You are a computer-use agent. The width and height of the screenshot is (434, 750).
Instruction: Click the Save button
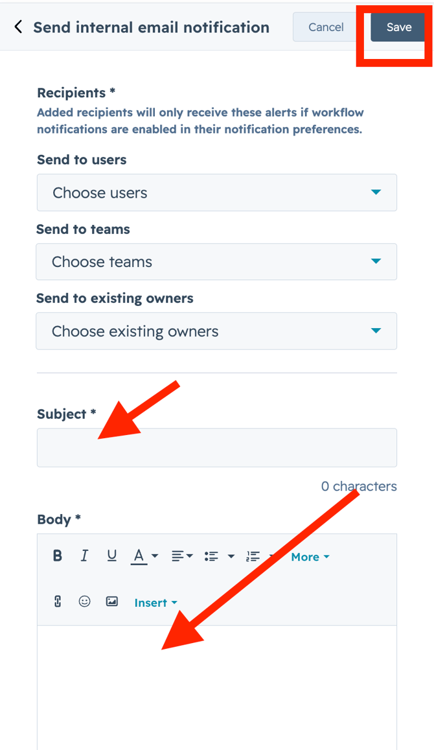tap(398, 27)
